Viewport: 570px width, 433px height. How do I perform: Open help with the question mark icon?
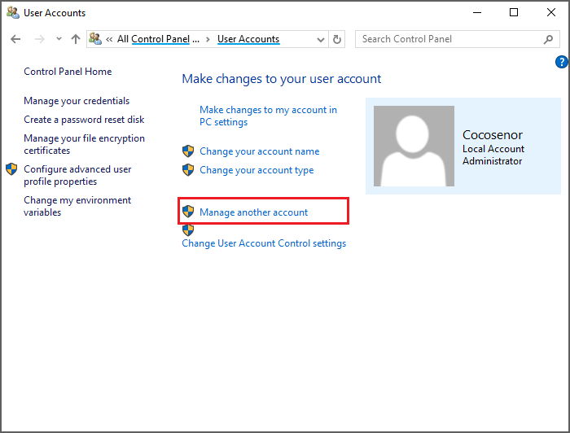562,62
